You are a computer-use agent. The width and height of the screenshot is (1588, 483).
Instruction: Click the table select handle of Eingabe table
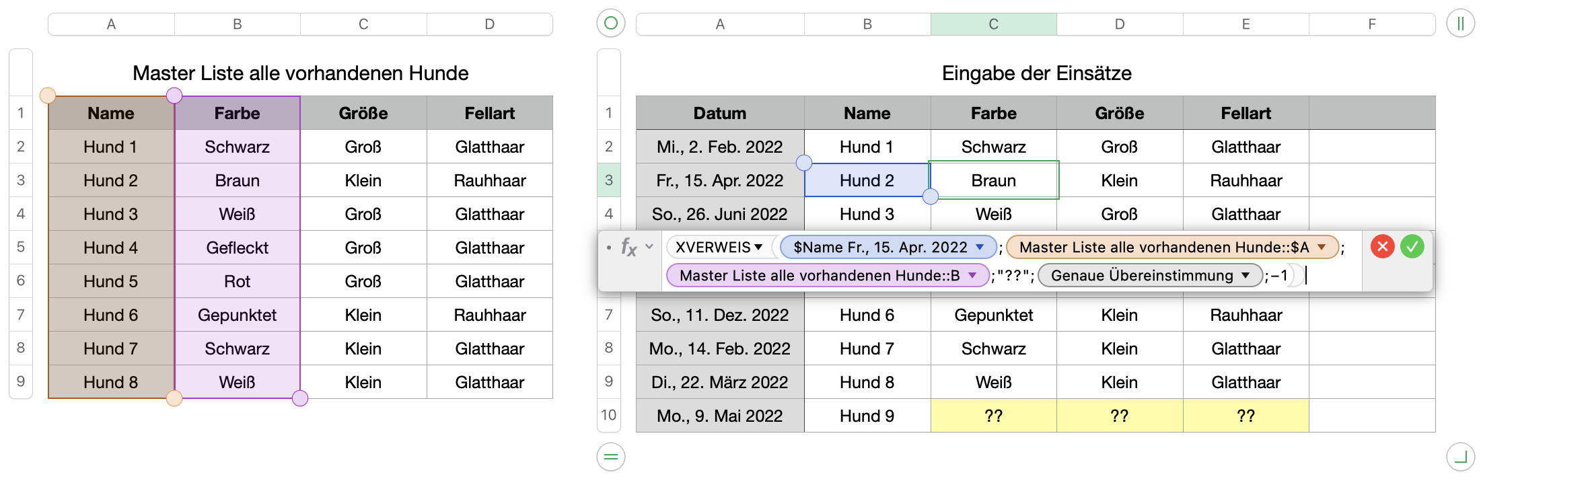pos(610,24)
